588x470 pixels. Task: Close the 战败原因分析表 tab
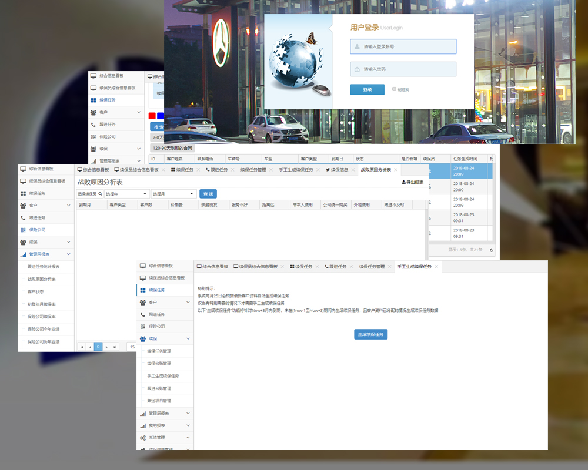pyautogui.click(x=396, y=170)
